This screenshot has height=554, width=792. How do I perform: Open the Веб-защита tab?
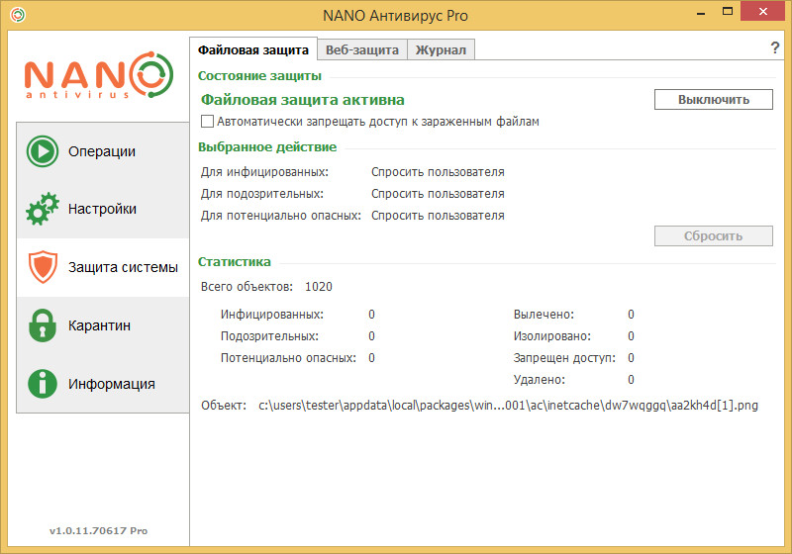pos(362,49)
